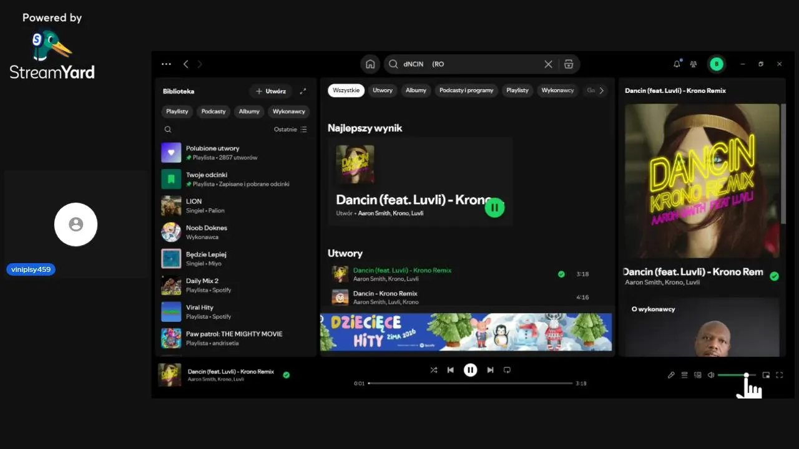Select the viniplsy459 participant label
Screen dimensions: 799x449
point(31,269)
